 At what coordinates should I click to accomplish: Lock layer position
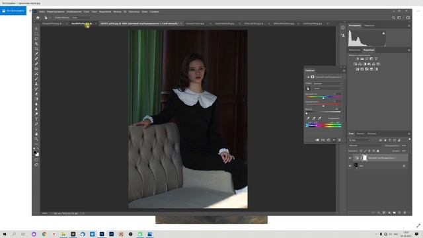point(369,151)
